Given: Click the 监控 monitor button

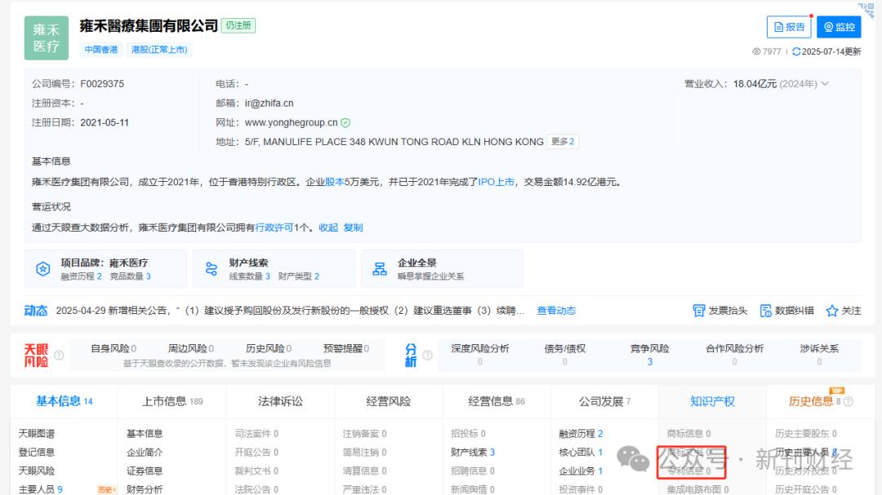Looking at the screenshot, I should (839, 27).
